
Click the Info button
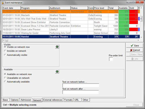pyautogui.click(x=135, y=59)
